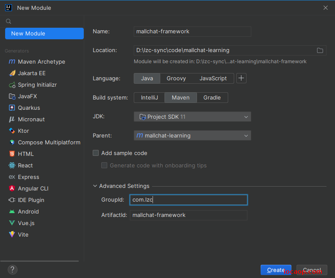The image size is (335, 278).
Task: Select Vite generator label
Action: click(x=23, y=235)
